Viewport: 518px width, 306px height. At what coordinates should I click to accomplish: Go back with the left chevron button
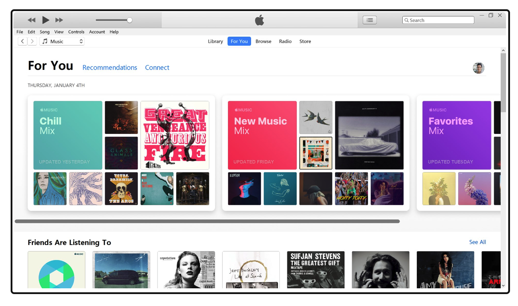[23, 41]
